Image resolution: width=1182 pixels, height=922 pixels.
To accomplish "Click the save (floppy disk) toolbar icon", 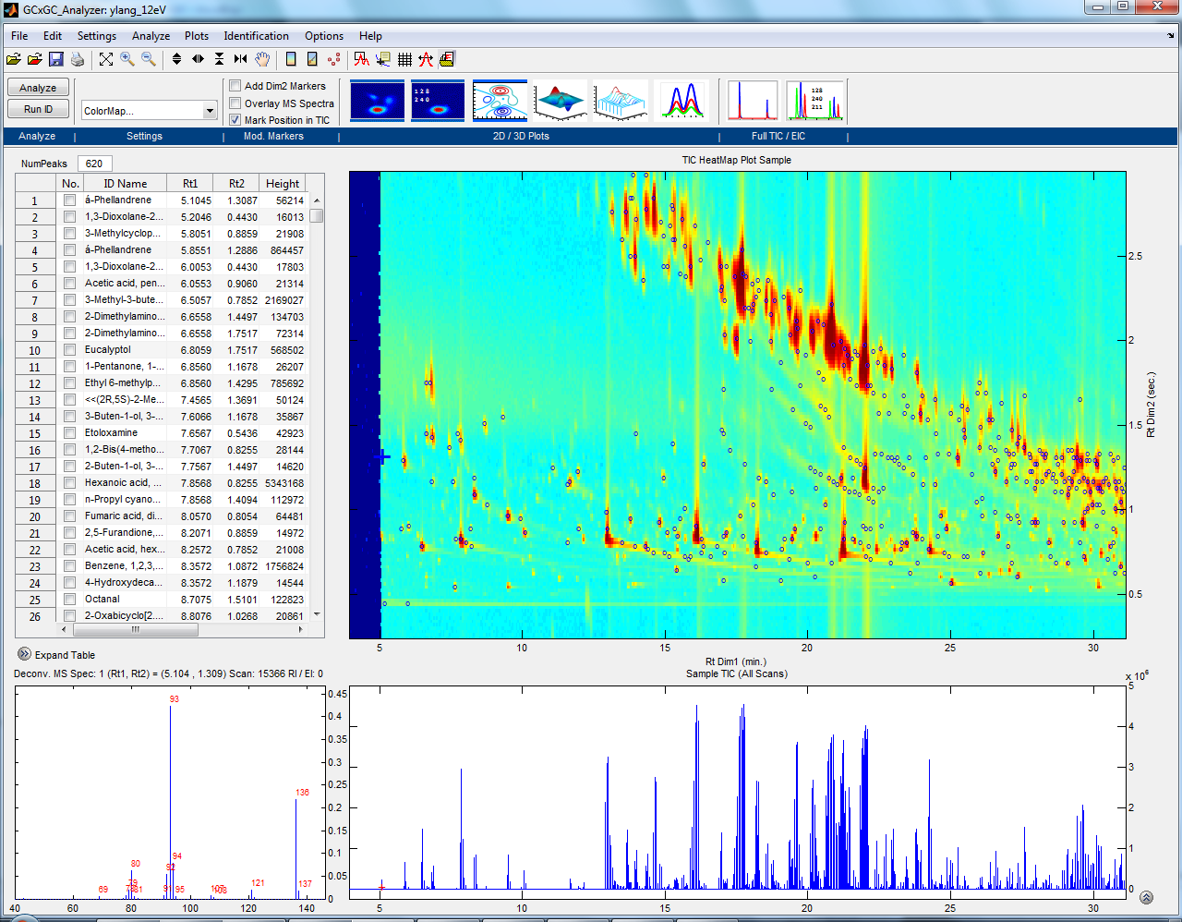I will [56, 59].
